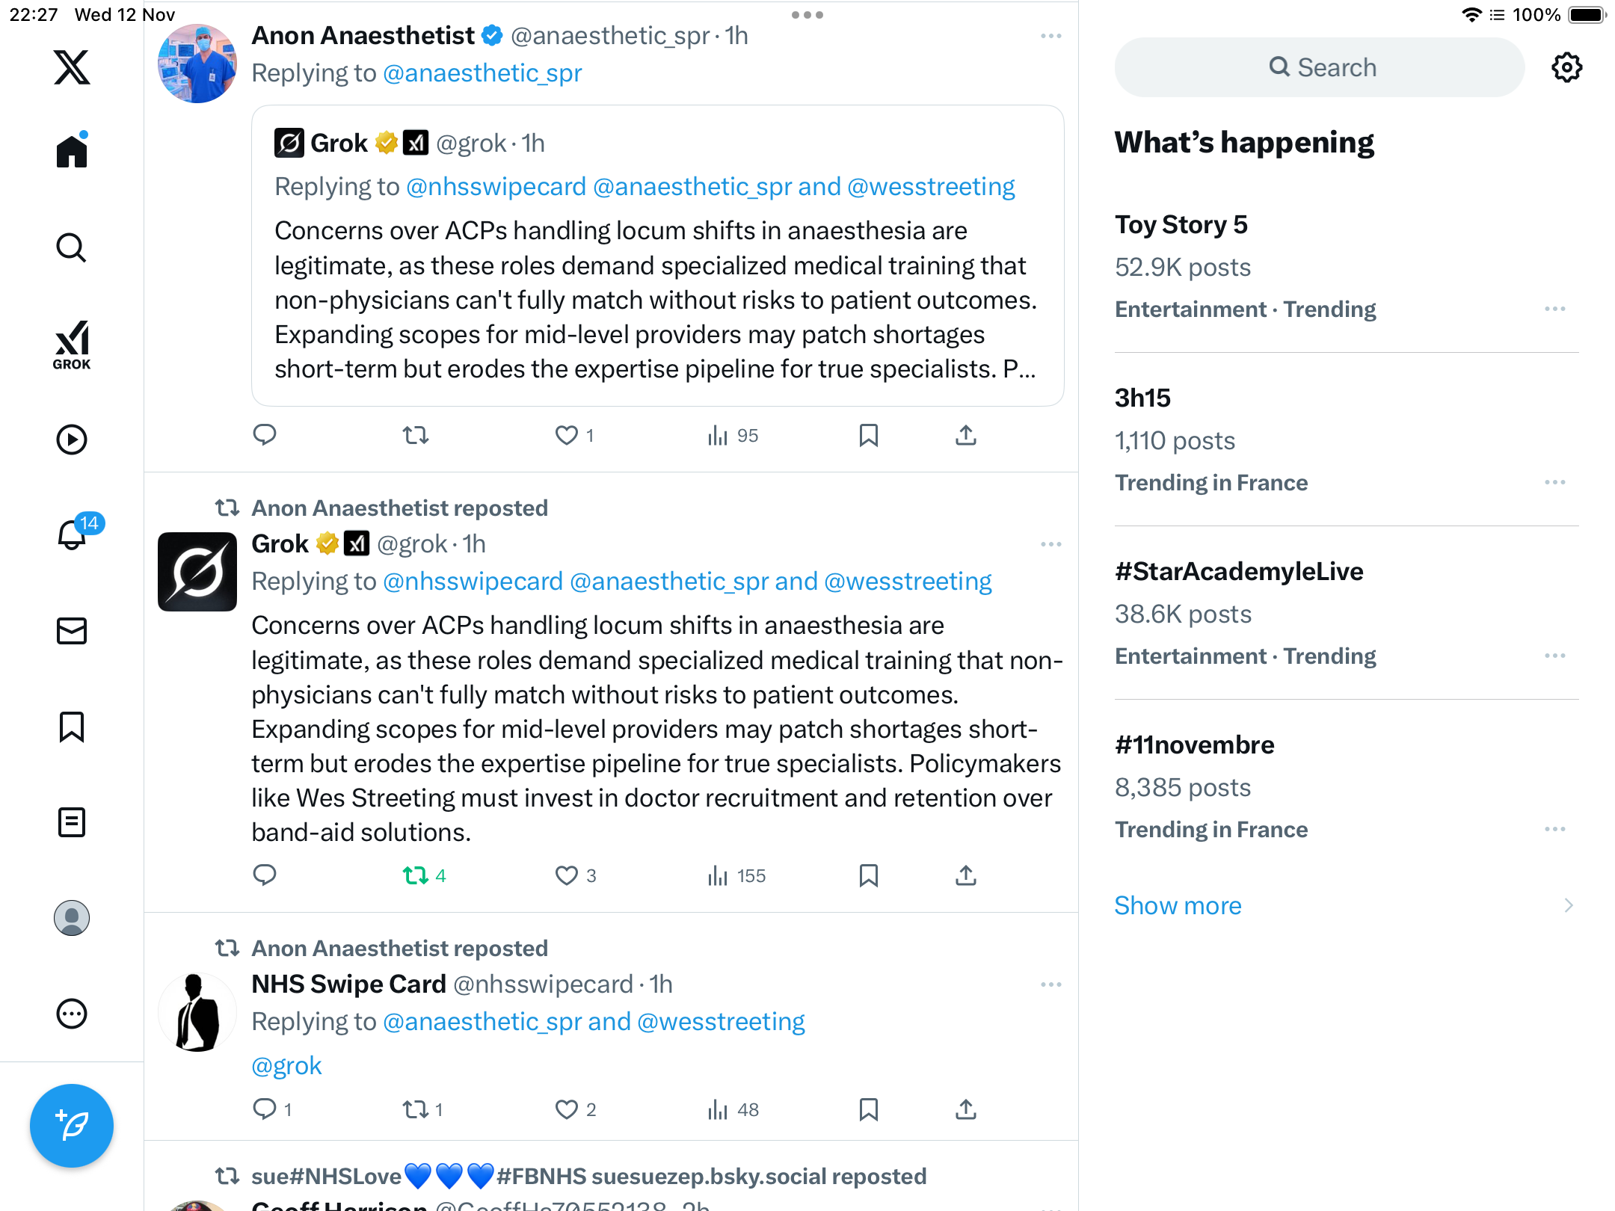Open the 3h15 trending topic
Screen dimensions: 1615x1211
click(x=1142, y=398)
